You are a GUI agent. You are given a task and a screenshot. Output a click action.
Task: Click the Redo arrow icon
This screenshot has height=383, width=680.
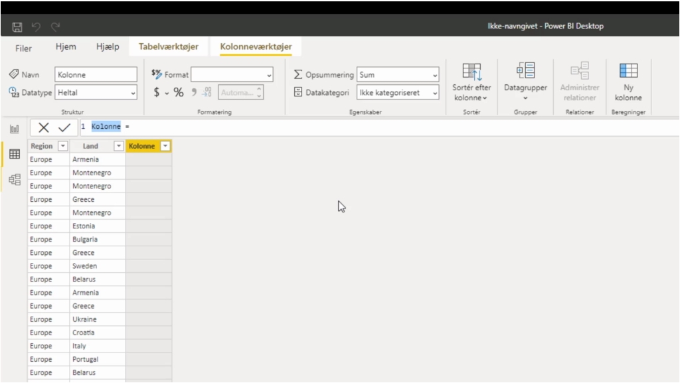[55, 27]
